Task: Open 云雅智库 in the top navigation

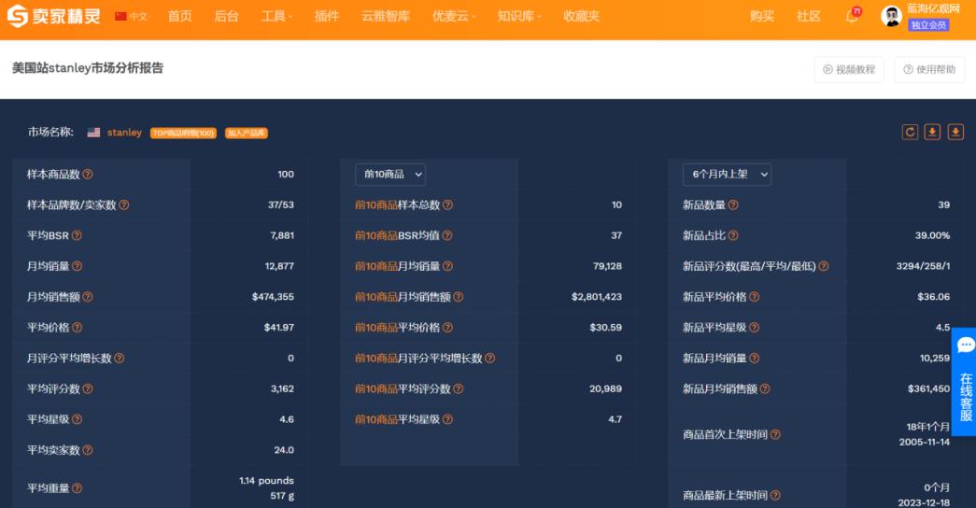Action: (x=386, y=16)
